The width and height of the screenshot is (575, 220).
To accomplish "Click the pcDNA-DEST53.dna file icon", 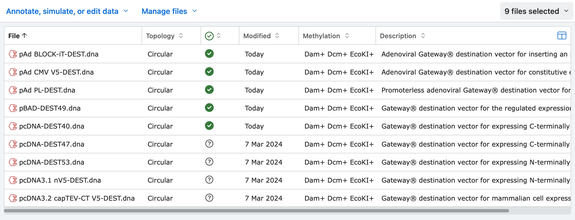I will pos(13,162).
